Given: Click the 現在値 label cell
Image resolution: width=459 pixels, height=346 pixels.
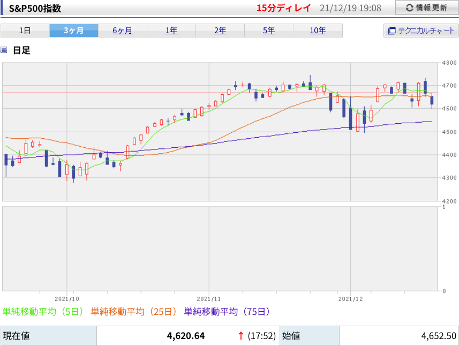Looking at the screenshot, I should coord(49,336).
